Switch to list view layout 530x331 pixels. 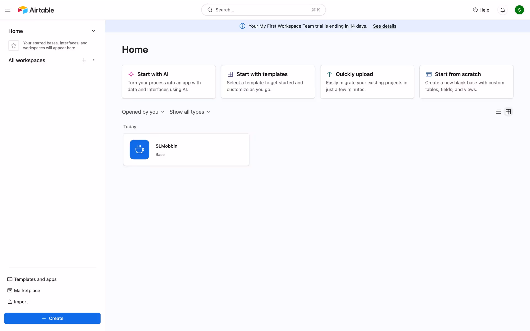(498, 112)
